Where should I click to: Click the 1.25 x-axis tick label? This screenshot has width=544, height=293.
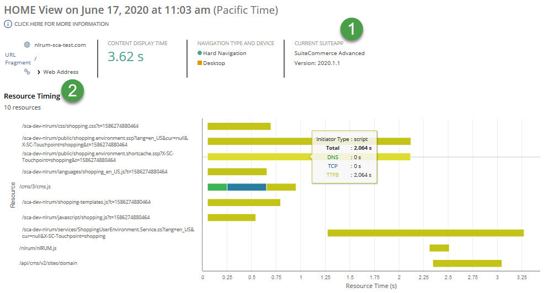click(x=326, y=278)
